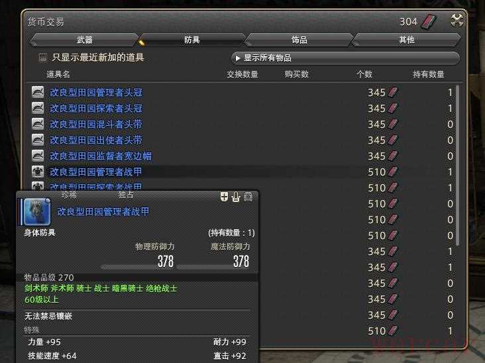Switch to the 饰品 tab
Screen dimensions: 485x363
(299, 40)
